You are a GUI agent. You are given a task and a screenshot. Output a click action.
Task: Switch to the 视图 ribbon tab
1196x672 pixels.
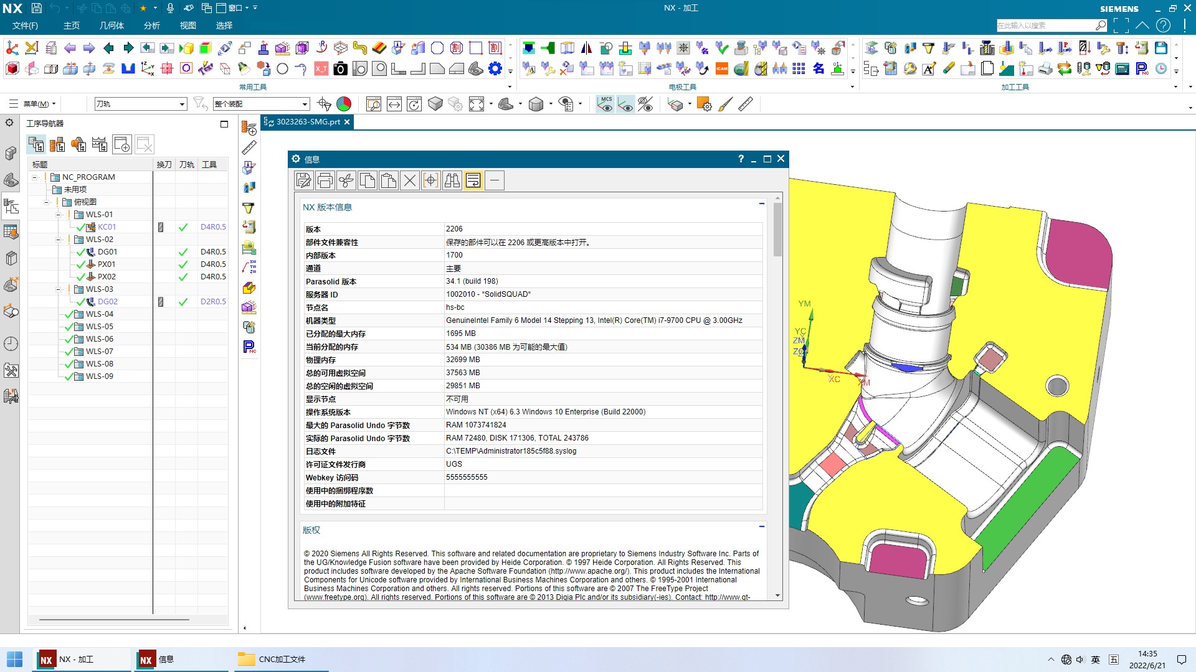[187, 26]
